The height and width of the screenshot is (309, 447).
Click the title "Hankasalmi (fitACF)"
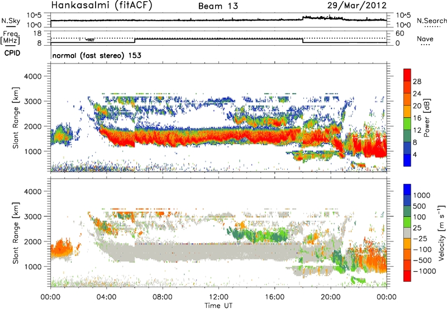102,6
